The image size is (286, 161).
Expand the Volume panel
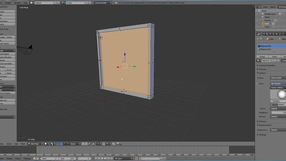[262, 121]
